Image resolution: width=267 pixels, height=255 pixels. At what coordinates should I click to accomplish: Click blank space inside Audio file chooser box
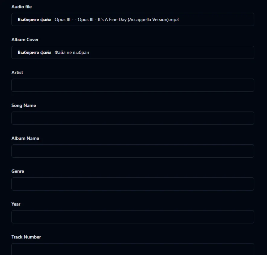click(216, 20)
